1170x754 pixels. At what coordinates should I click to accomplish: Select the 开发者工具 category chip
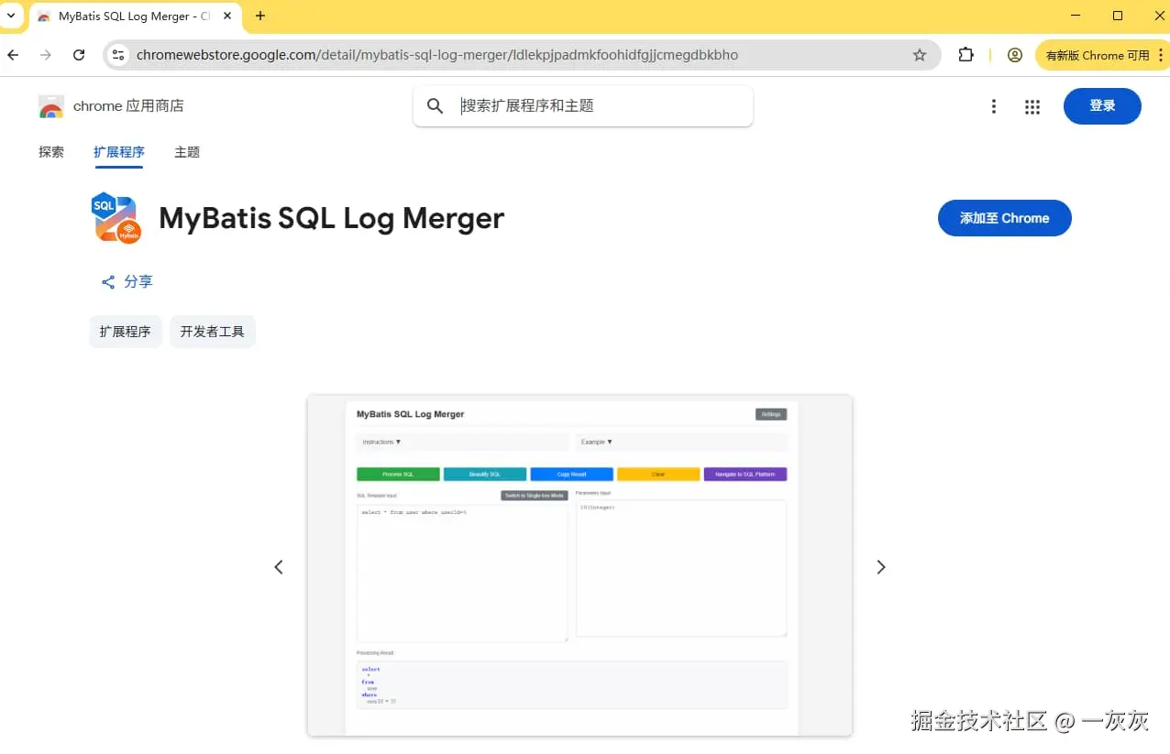tap(213, 332)
